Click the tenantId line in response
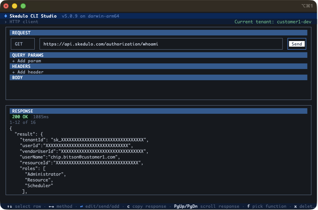The height and width of the screenshot is (210, 318). [84, 140]
